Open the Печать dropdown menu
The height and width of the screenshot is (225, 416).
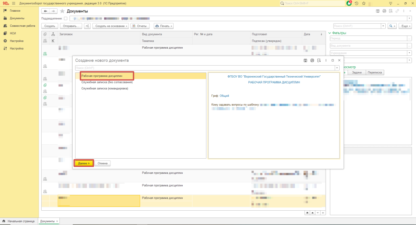[x=163, y=26]
